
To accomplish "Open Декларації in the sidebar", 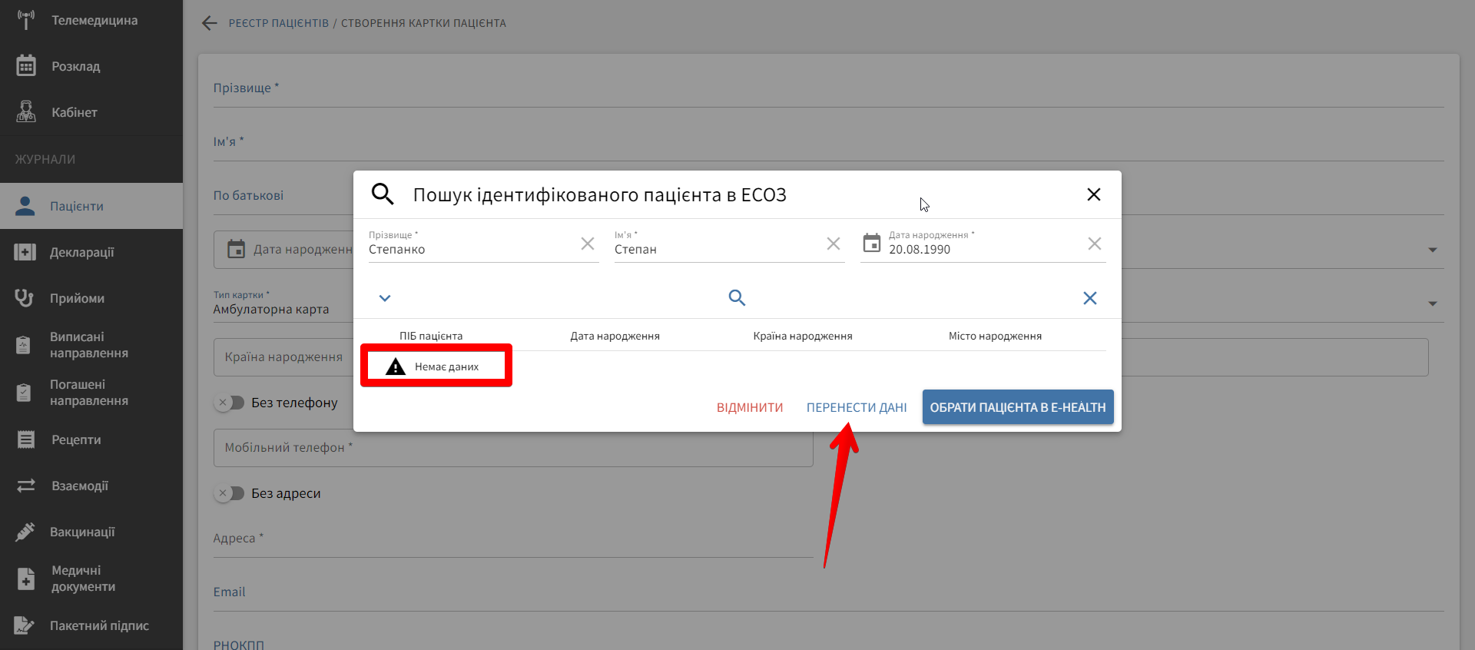I will point(81,252).
